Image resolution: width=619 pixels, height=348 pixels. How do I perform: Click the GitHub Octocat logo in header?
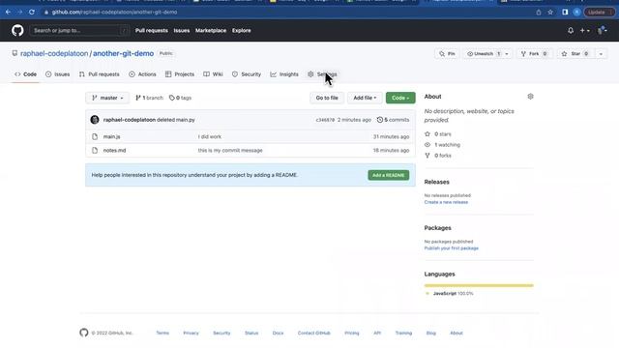point(17,30)
